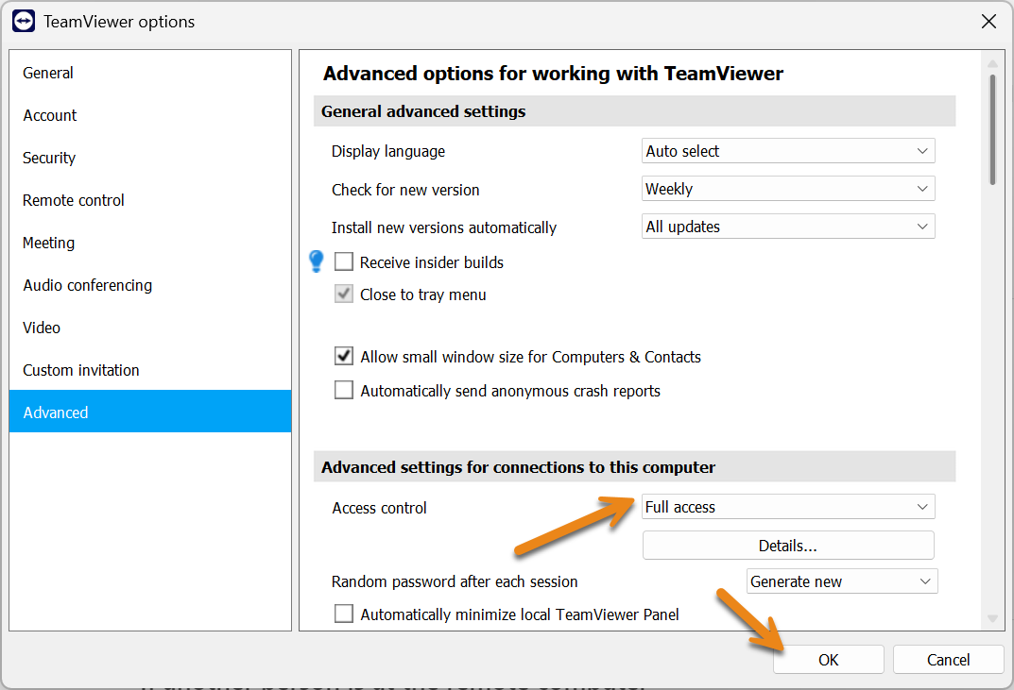
Task: Switch to the Account section
Action: tap(150, 116)
